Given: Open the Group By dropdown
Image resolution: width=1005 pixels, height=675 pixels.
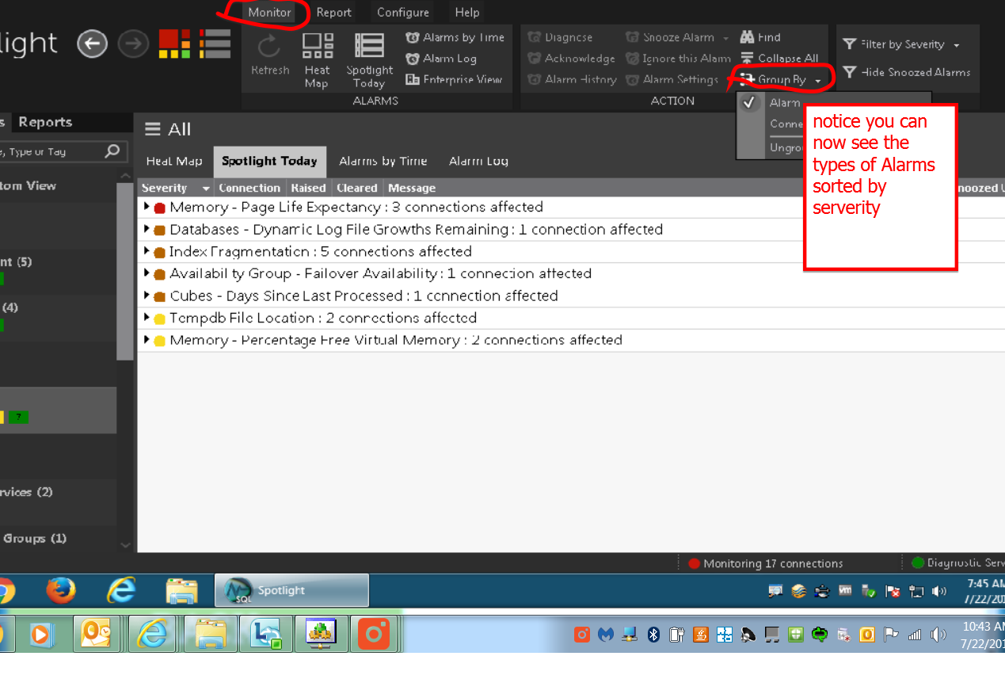Looking at the screenshot, I should (781, 79).
